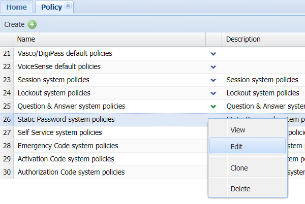This screenshot has width=305, height=204.
Task: Click the Description column header
Action: click(243, 39)
